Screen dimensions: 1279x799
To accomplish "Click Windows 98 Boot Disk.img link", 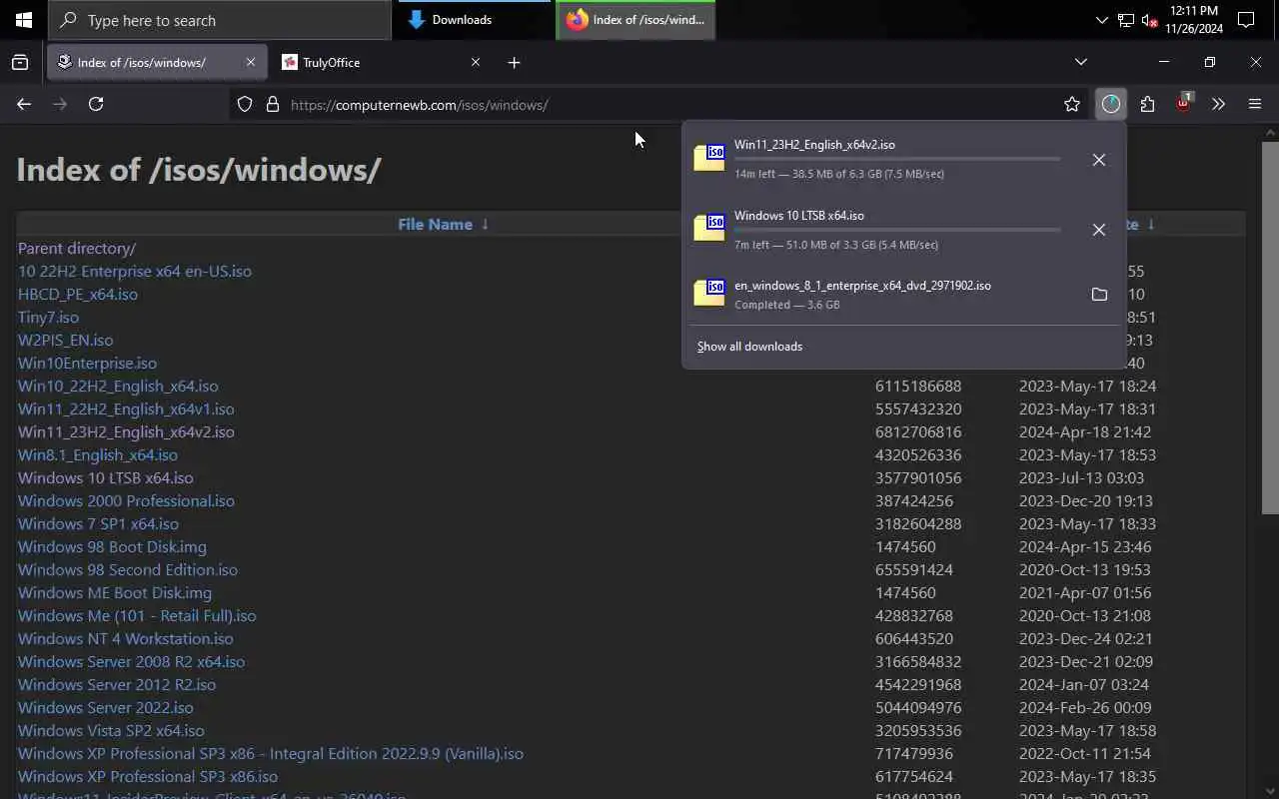I will [x=112, y=546].
